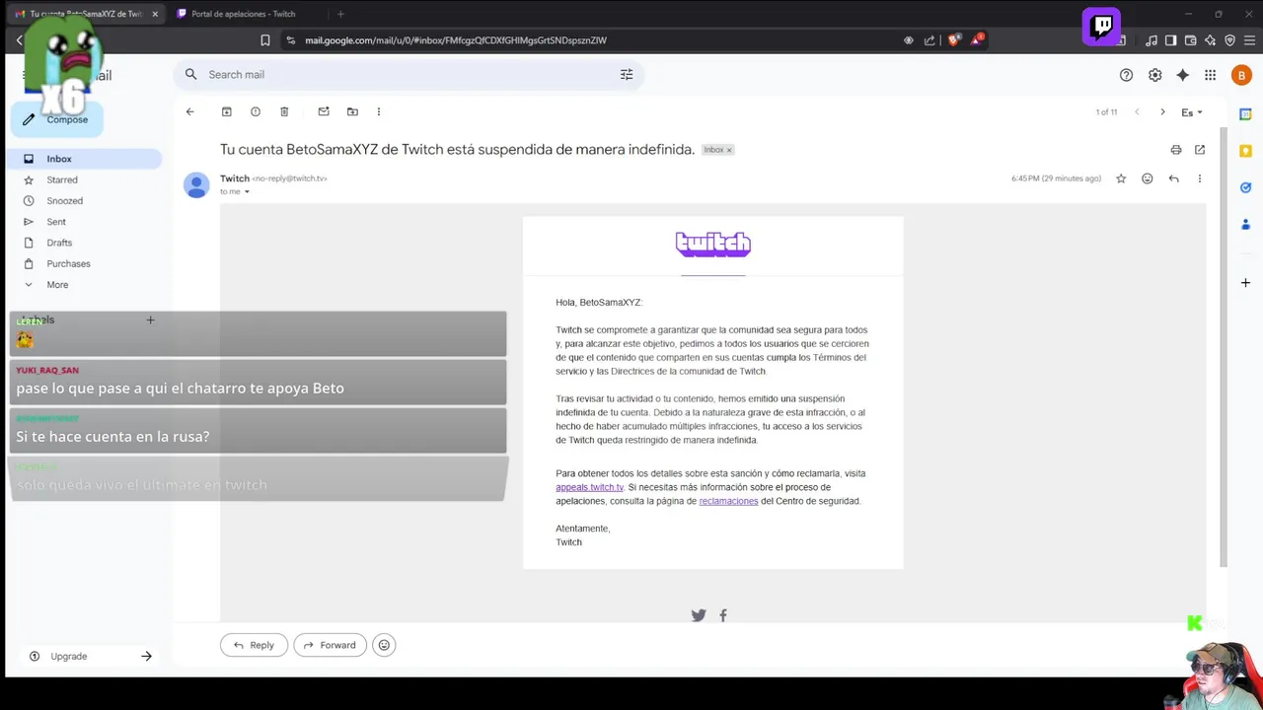Open a new browser tab
This screenshot has width=1263, height=710.
click(x=340, y=14)
